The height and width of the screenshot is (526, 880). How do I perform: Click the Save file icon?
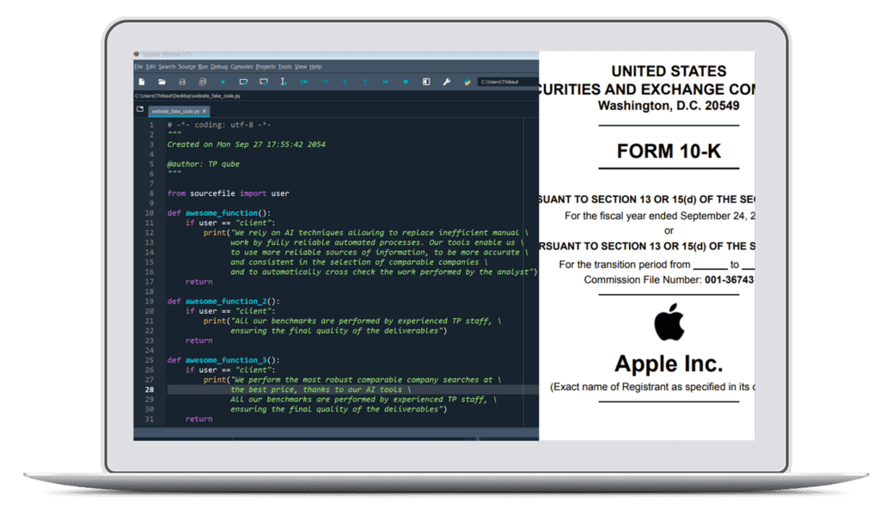(181, 82)
